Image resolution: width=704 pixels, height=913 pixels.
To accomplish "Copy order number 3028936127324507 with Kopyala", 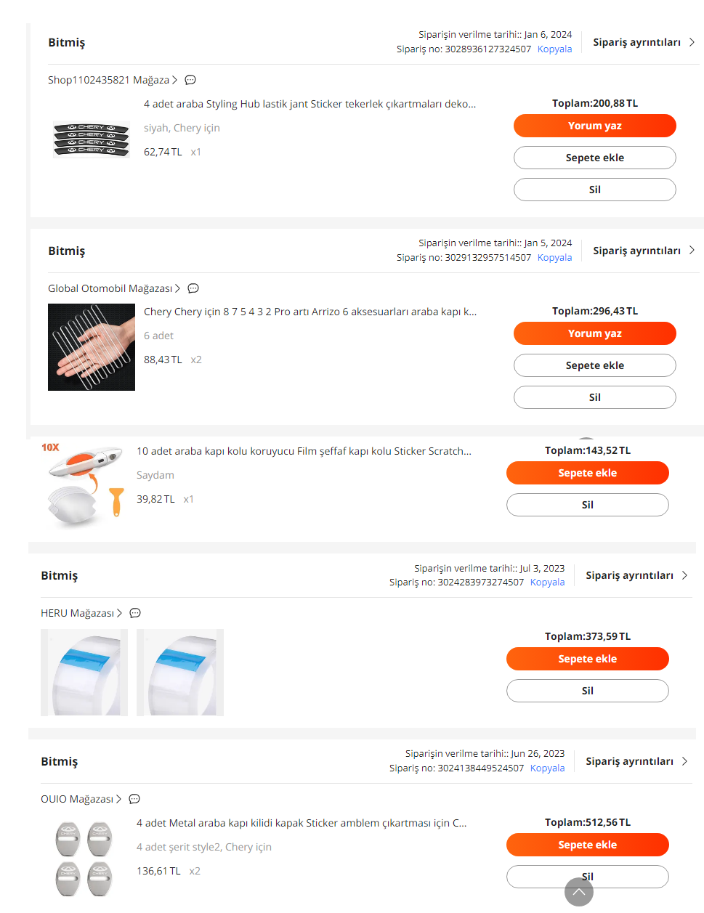I will 554,49.
